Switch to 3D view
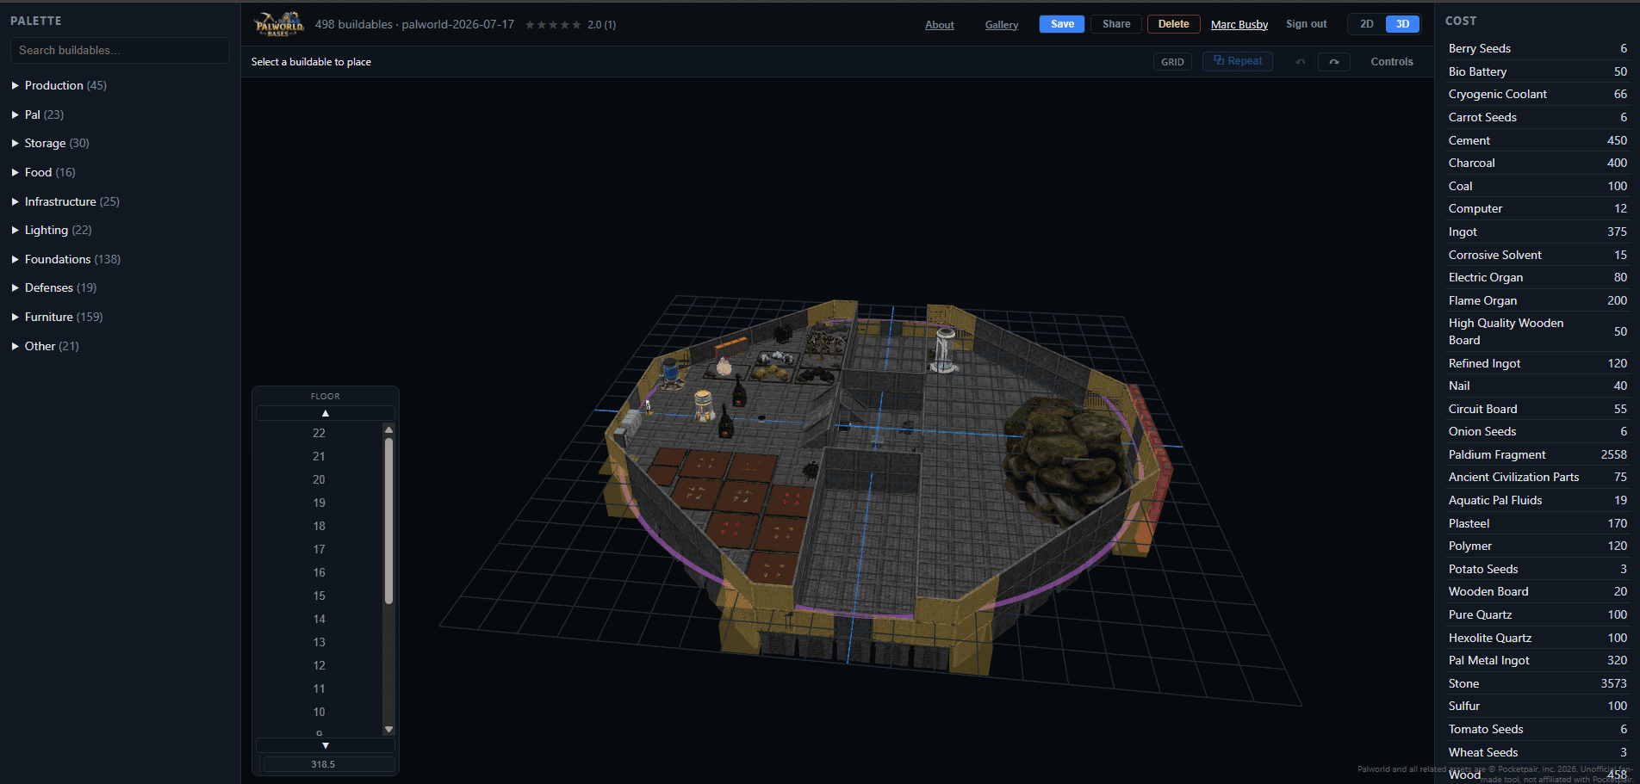The width and height of the screenshot is (1640, 784). pyautogui.click(x=1402, y=24)
